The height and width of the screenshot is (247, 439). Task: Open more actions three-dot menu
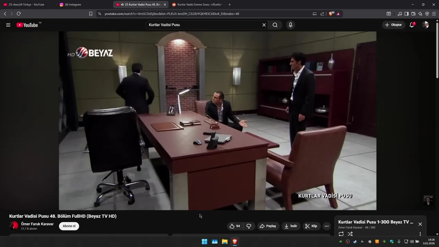(327, 226)
